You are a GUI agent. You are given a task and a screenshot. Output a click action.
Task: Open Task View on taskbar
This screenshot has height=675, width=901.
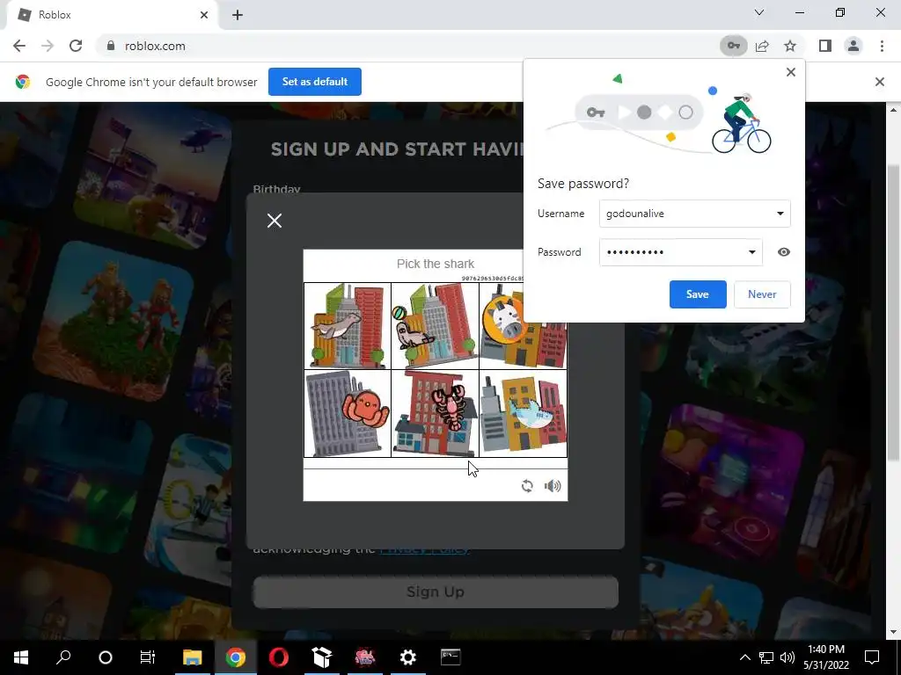click(x=148, y=657)
